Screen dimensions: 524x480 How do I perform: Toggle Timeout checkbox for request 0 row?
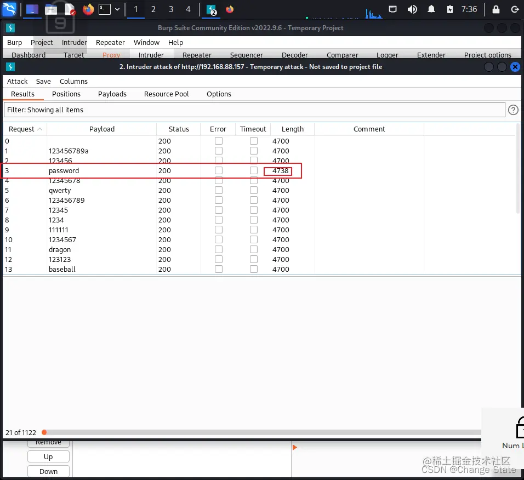254,141
